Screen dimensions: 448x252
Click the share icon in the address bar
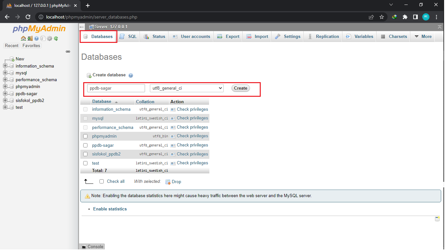coord(371,17)
